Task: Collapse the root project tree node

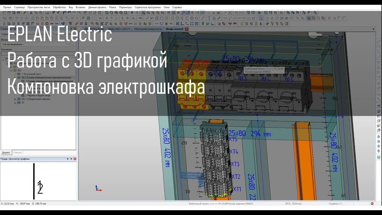Action: [3, 60]
